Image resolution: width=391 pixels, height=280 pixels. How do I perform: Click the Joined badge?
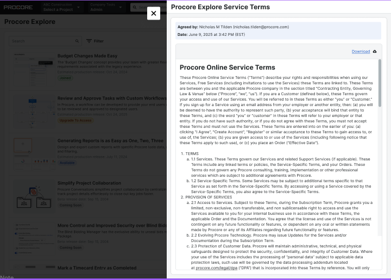point(65,78)
